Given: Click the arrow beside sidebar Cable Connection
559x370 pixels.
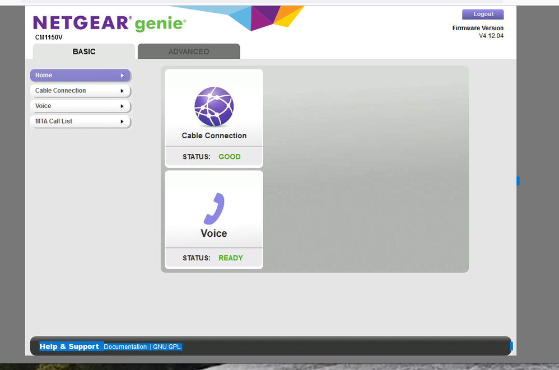Looking at the screenshot, I should click(x=122, y=91).
